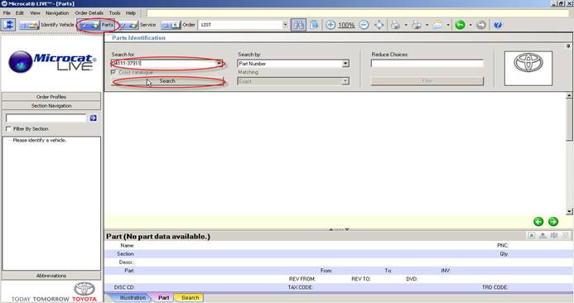Open Order section in toolbar
Image resolution: width=574 pixels, height=303 pixels.
[x=178, y=25]
